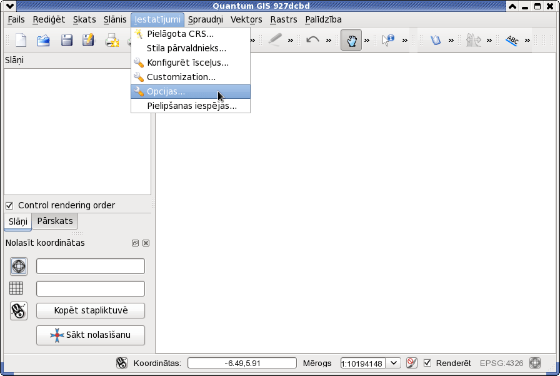Choose Pielipšanas iespējas... menu entry
Viewport: 560px width, 376px height.
[x=191, y=106]
